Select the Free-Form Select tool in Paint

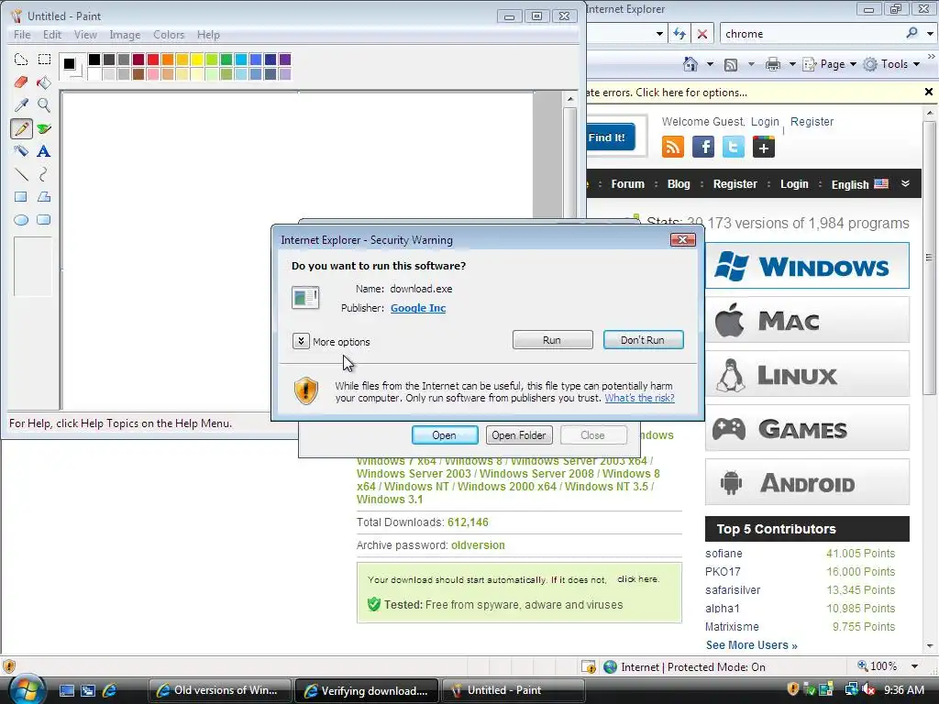pyautogui.click(x=21, y=60)
